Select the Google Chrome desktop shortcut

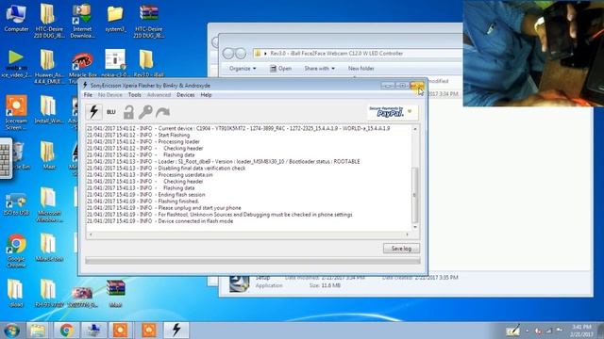tap(16, 250)
